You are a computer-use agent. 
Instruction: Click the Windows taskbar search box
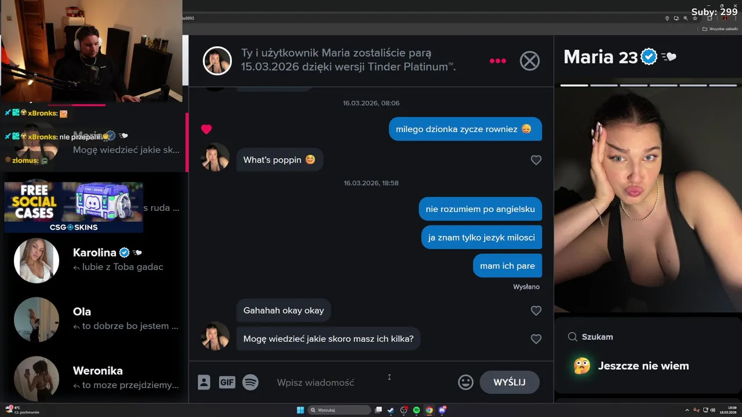tap(340, 410)
